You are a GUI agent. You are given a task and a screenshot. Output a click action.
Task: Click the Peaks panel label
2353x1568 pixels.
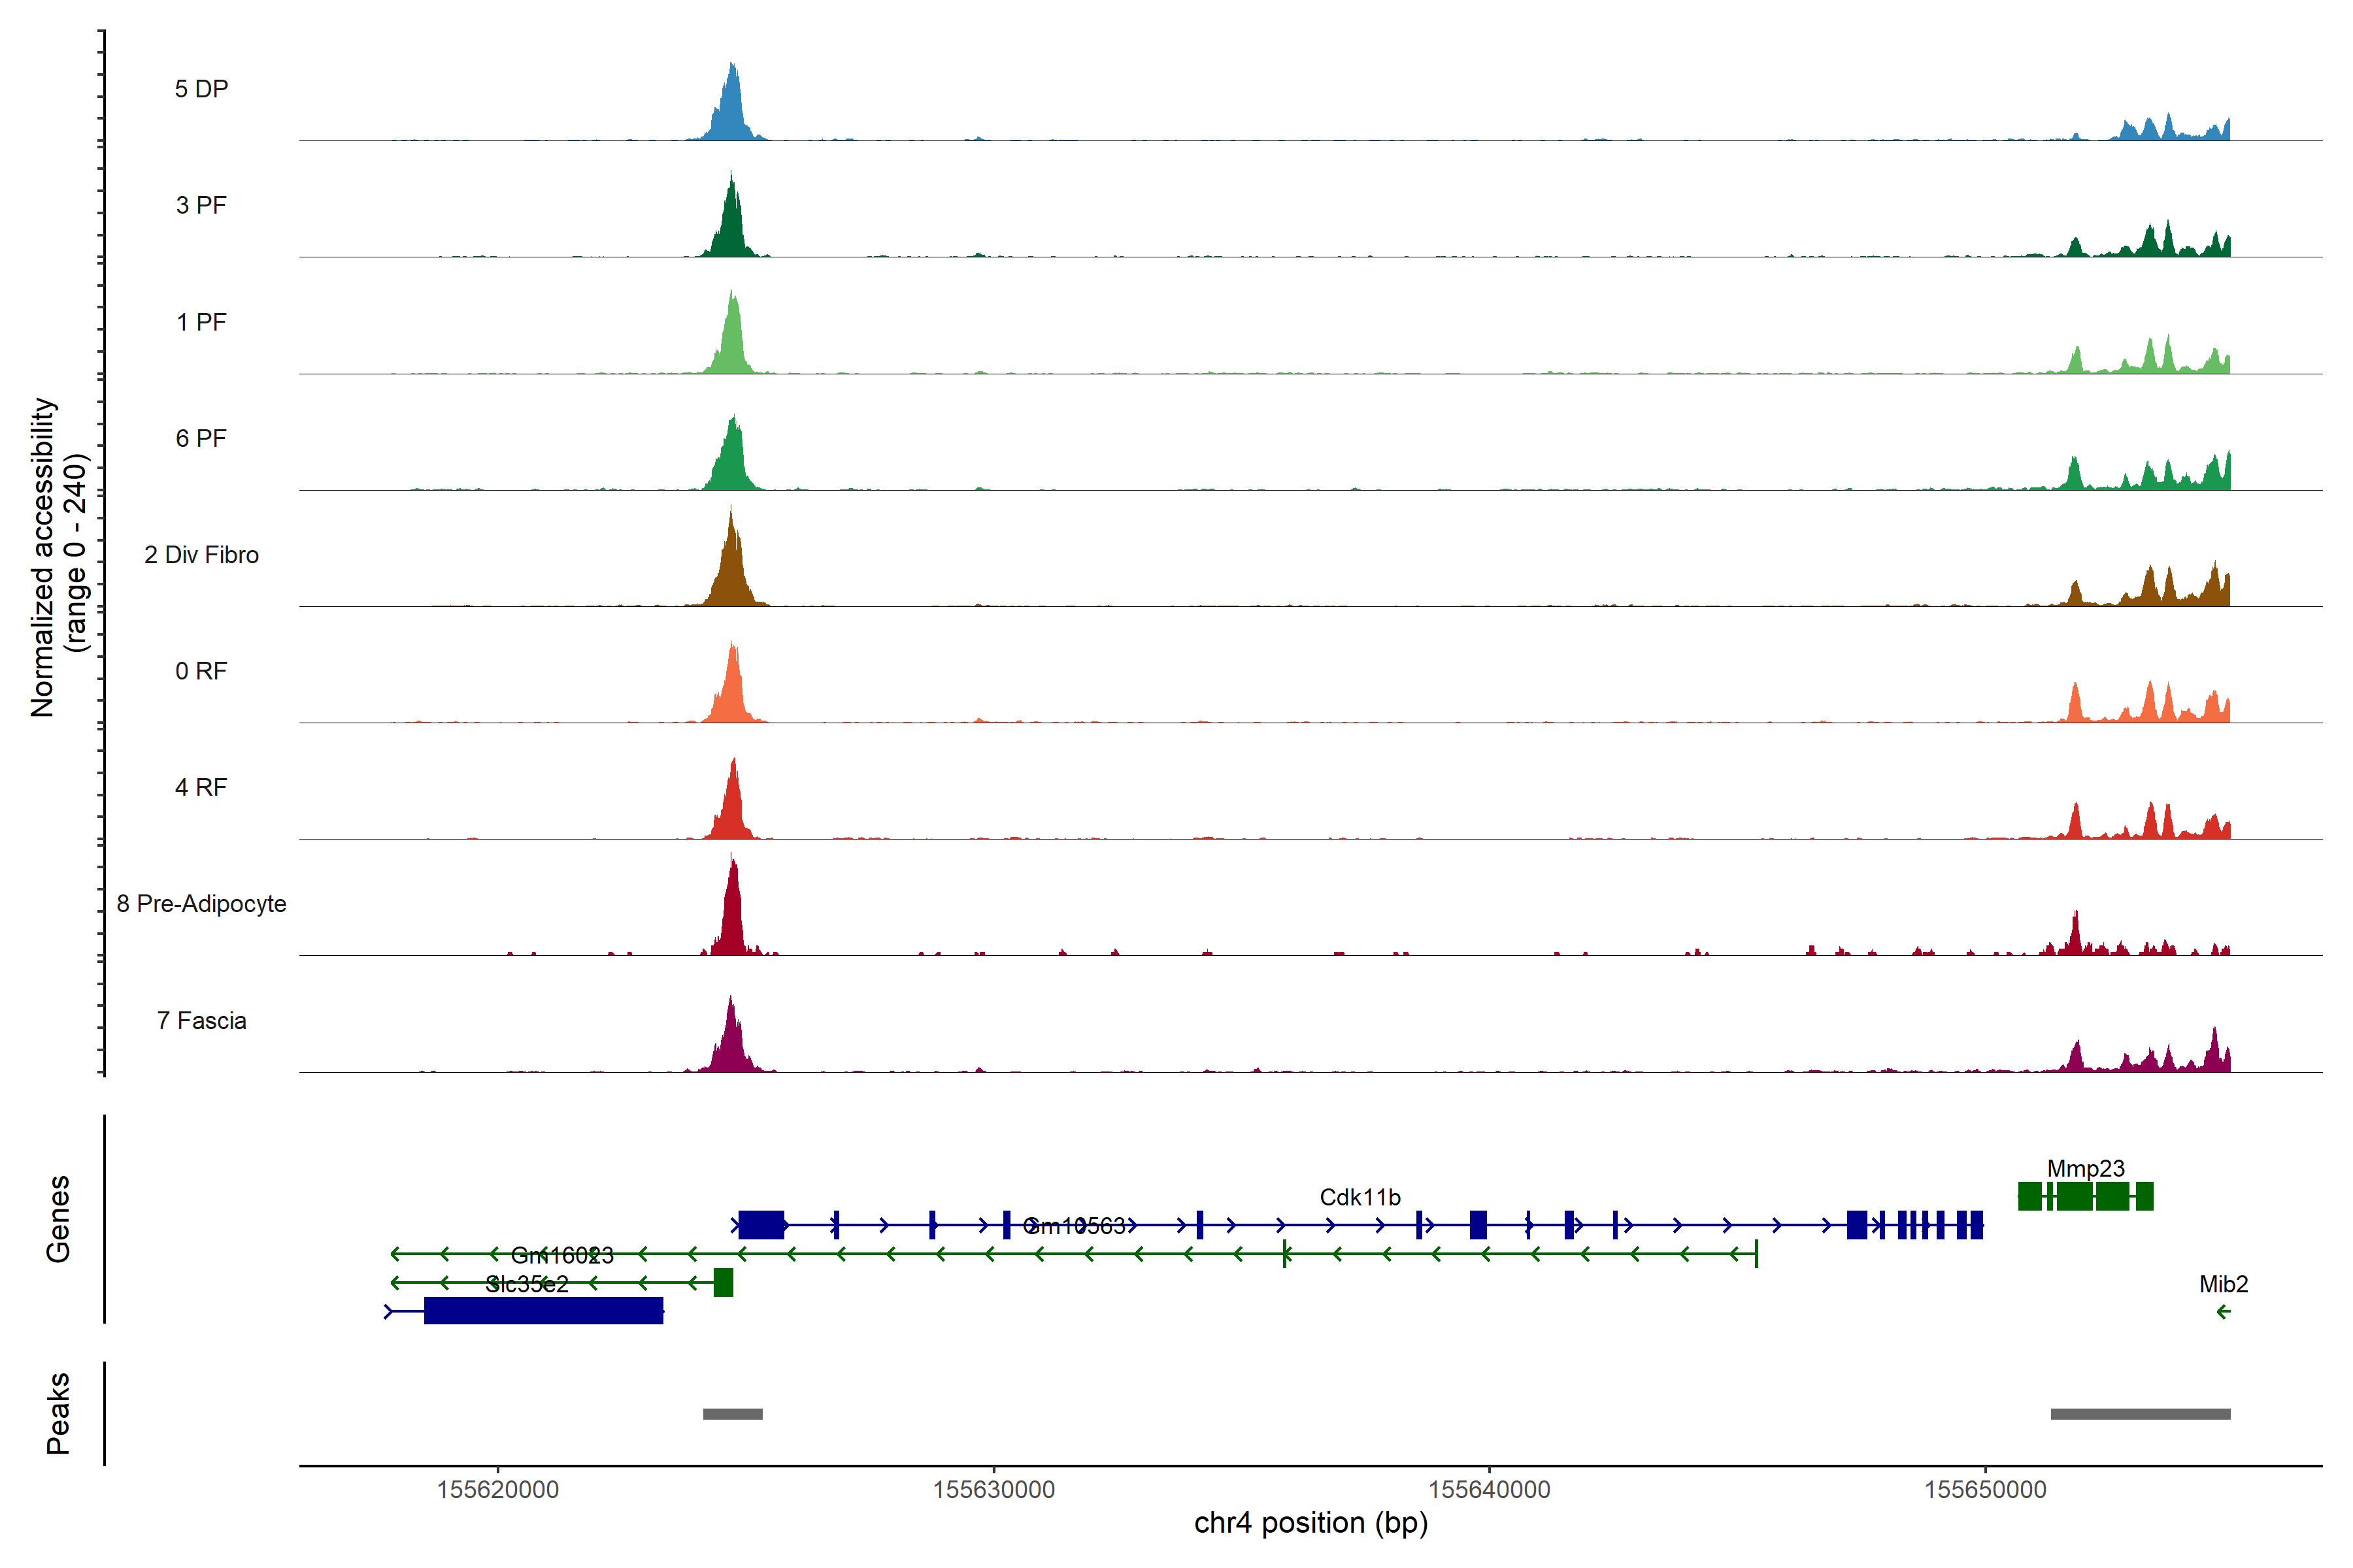click(x=58, y=1413)
